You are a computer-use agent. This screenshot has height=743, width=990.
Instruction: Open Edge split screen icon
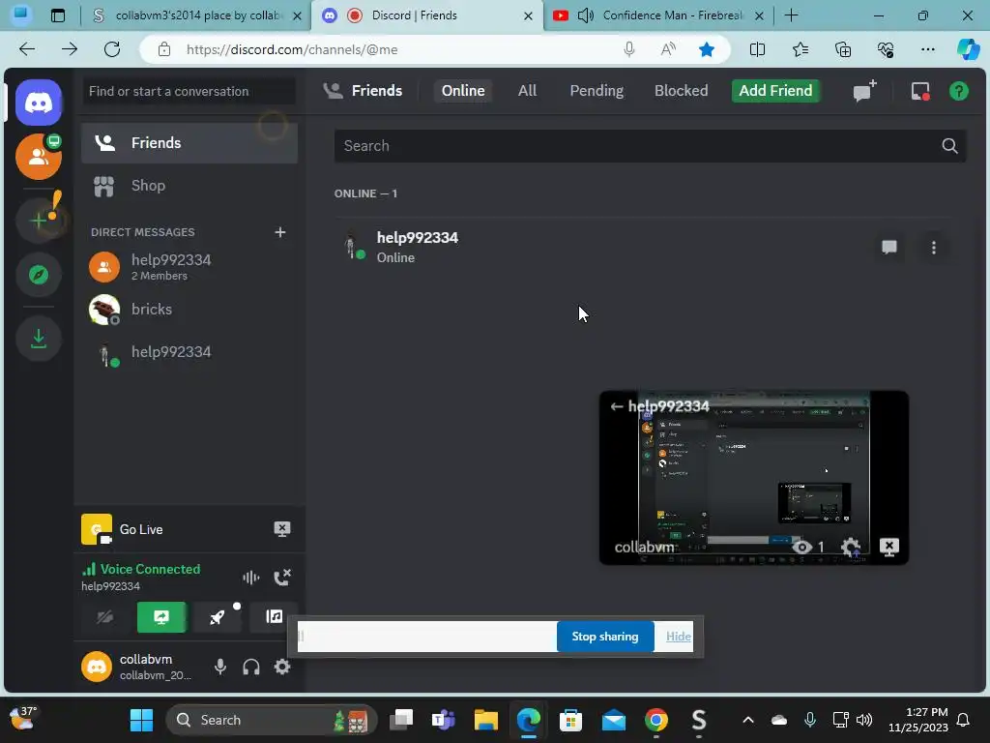[x=757, y=49]
